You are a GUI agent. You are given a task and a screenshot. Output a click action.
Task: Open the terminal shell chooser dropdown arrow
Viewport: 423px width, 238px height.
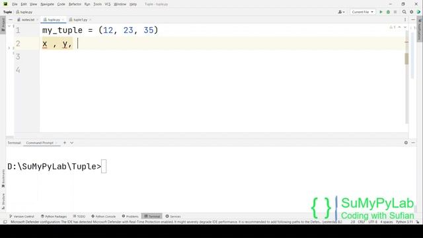click(x=72, y=143)
